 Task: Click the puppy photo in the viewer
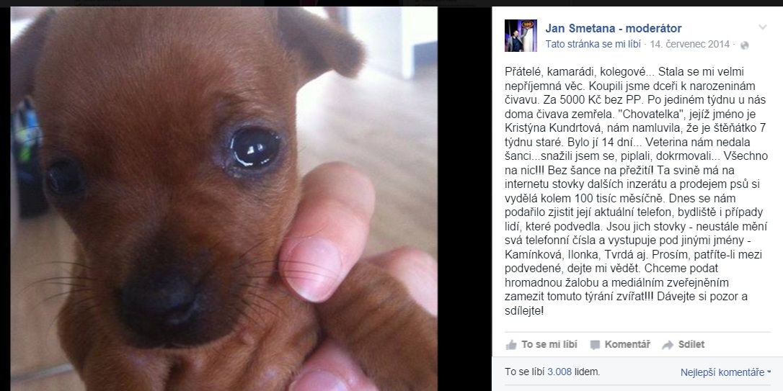pyautogui.click(x=224, y=199)
